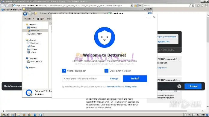This screenshot has width=209, height=117.
Task: Click the Diagnostic Tool link
Action: tap(163, 41)
